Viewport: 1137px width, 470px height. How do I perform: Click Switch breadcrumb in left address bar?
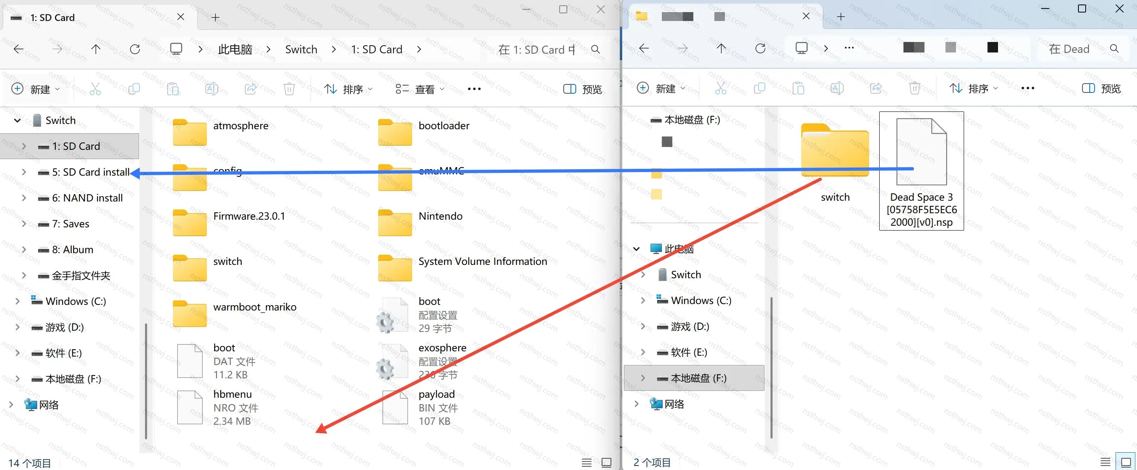click(x=301, y=49)
